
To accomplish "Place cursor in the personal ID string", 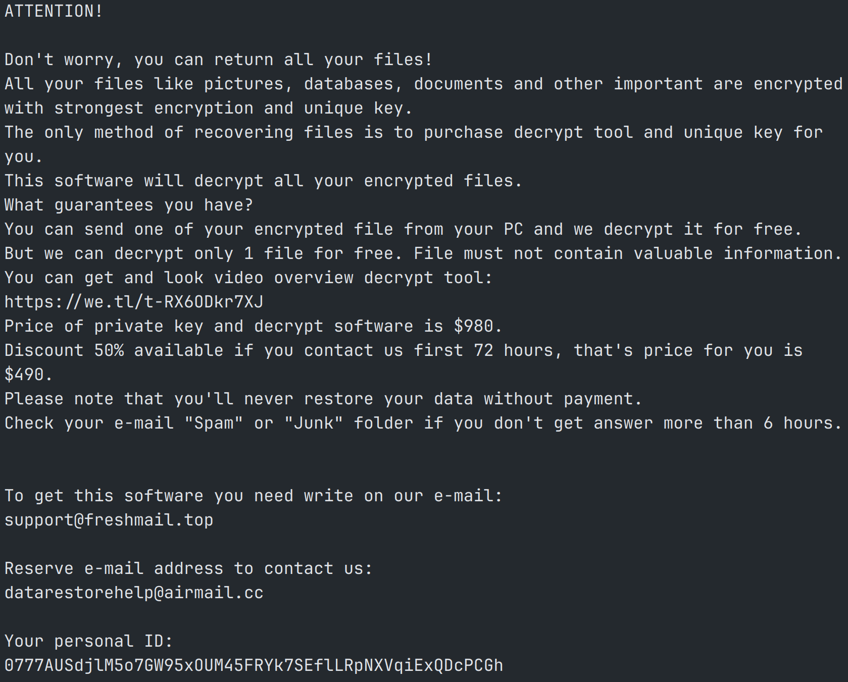I will 254,665.
